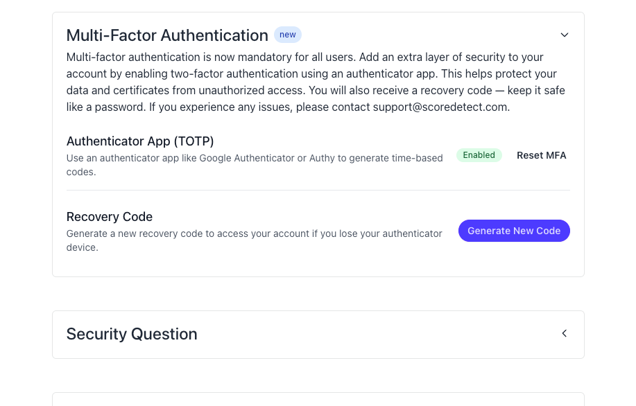Click the Authenticator App (TOTP) label
The height and width of the screenshot is (406, 636).
pyautogui.click(x=140, y=141)
